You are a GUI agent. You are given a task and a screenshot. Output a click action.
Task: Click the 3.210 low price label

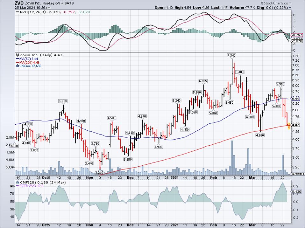coord(99,172)
